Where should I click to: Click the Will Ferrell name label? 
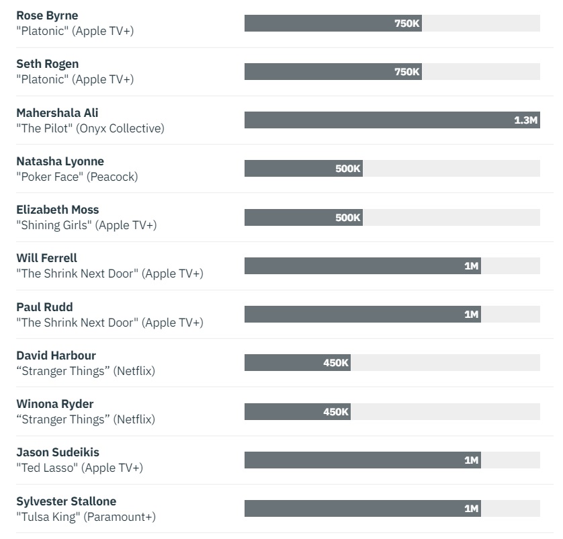[x=46, y=258]
